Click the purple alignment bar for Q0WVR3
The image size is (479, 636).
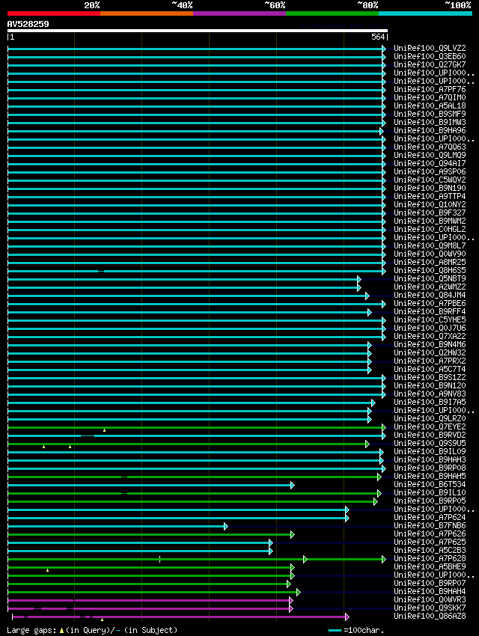pos(149,600)
